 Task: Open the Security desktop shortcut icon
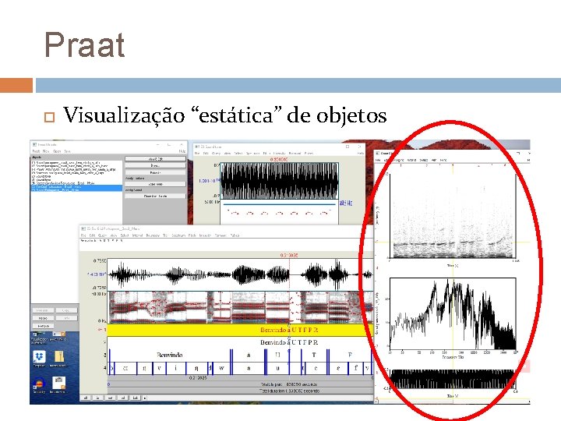point(39,384)
